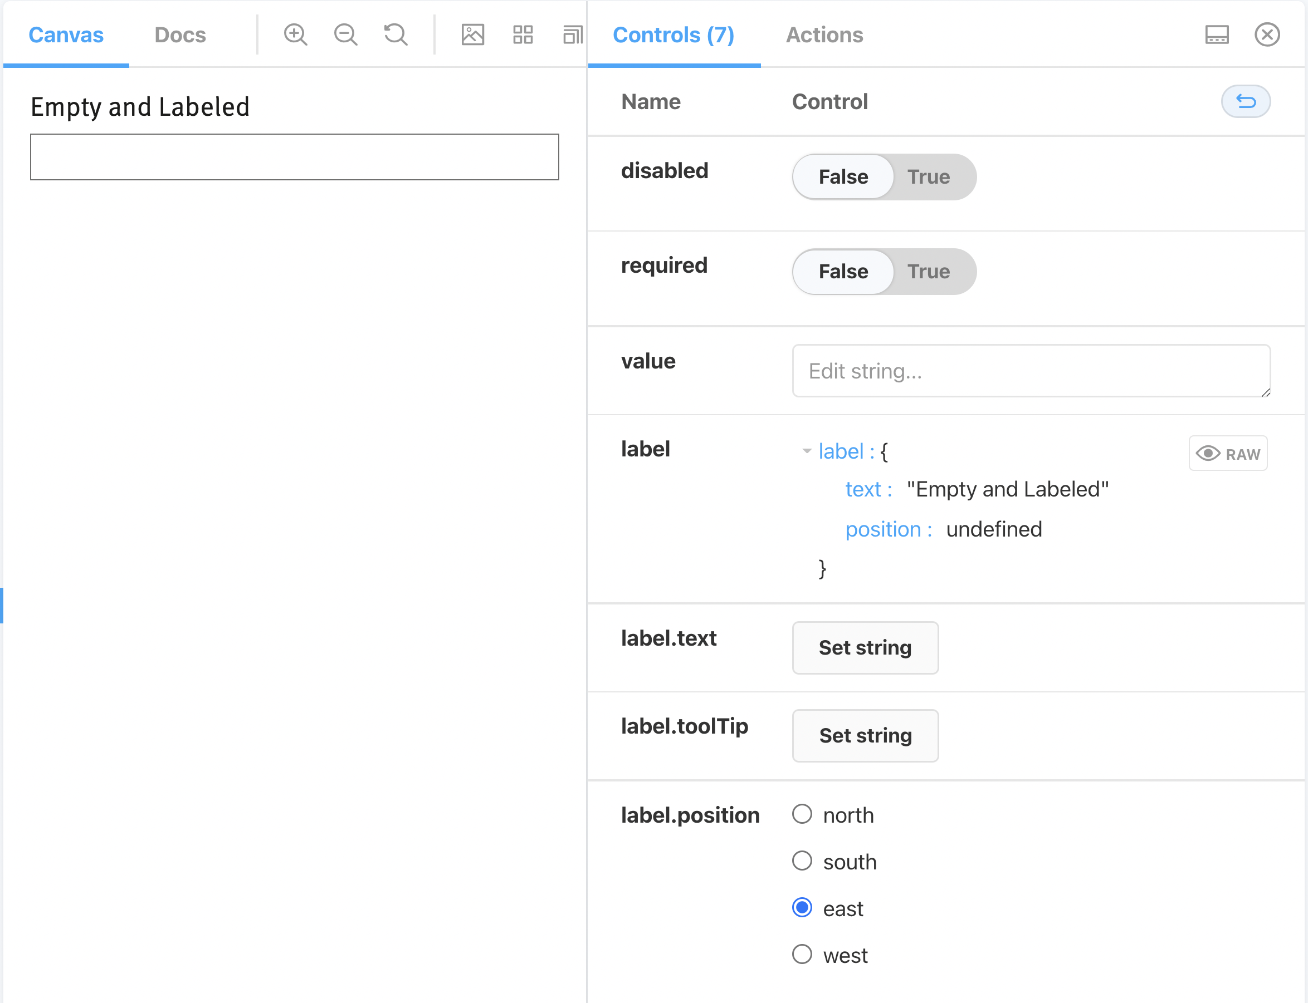Set a string for label.toolTip
Image resolution: width=1308 pixels, height=1003 pixels.
[x=865, y=735]
